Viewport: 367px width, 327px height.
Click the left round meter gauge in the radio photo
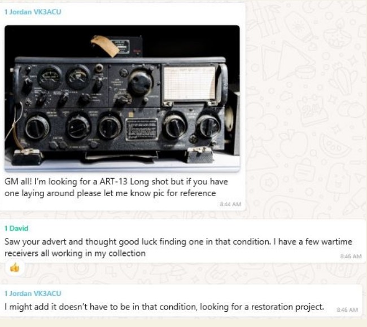point(49,77)
